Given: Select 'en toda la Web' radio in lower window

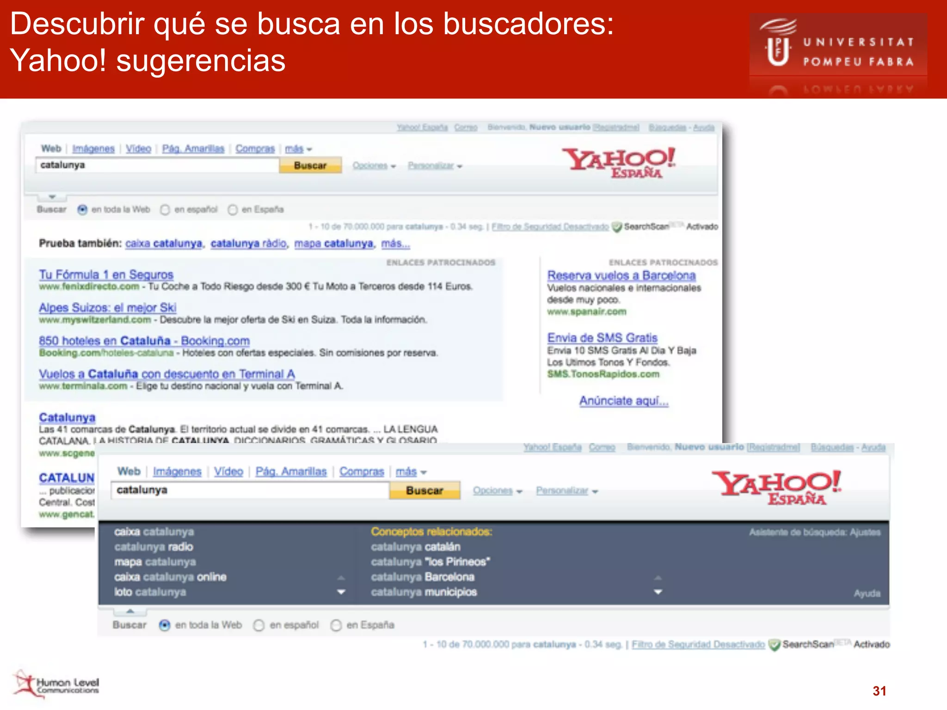Looking at the screenshot, I should click(165, 625).
